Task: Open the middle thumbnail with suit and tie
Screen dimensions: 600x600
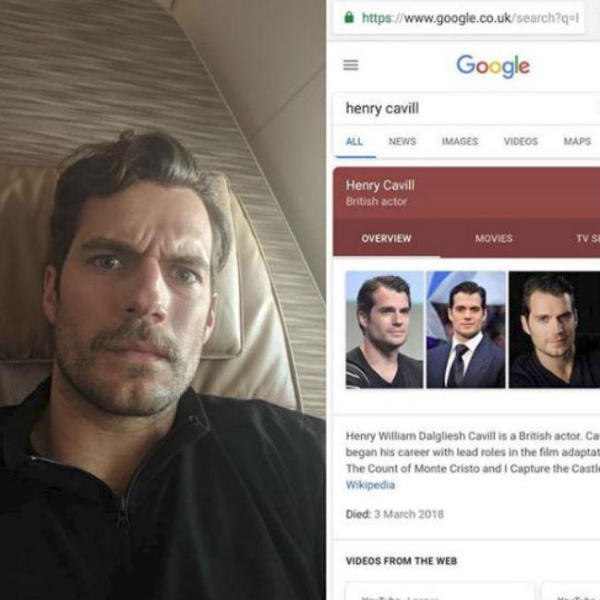Action: click(x=465, y=330)
